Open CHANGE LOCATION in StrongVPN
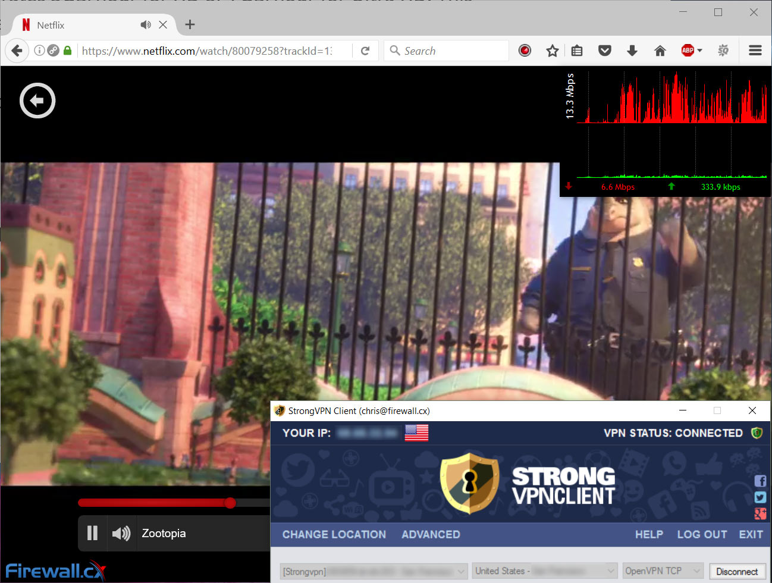This screenshot has width=772, height=583. pos(334,534)
